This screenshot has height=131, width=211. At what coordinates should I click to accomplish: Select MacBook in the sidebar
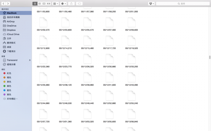tap(16, 13)
